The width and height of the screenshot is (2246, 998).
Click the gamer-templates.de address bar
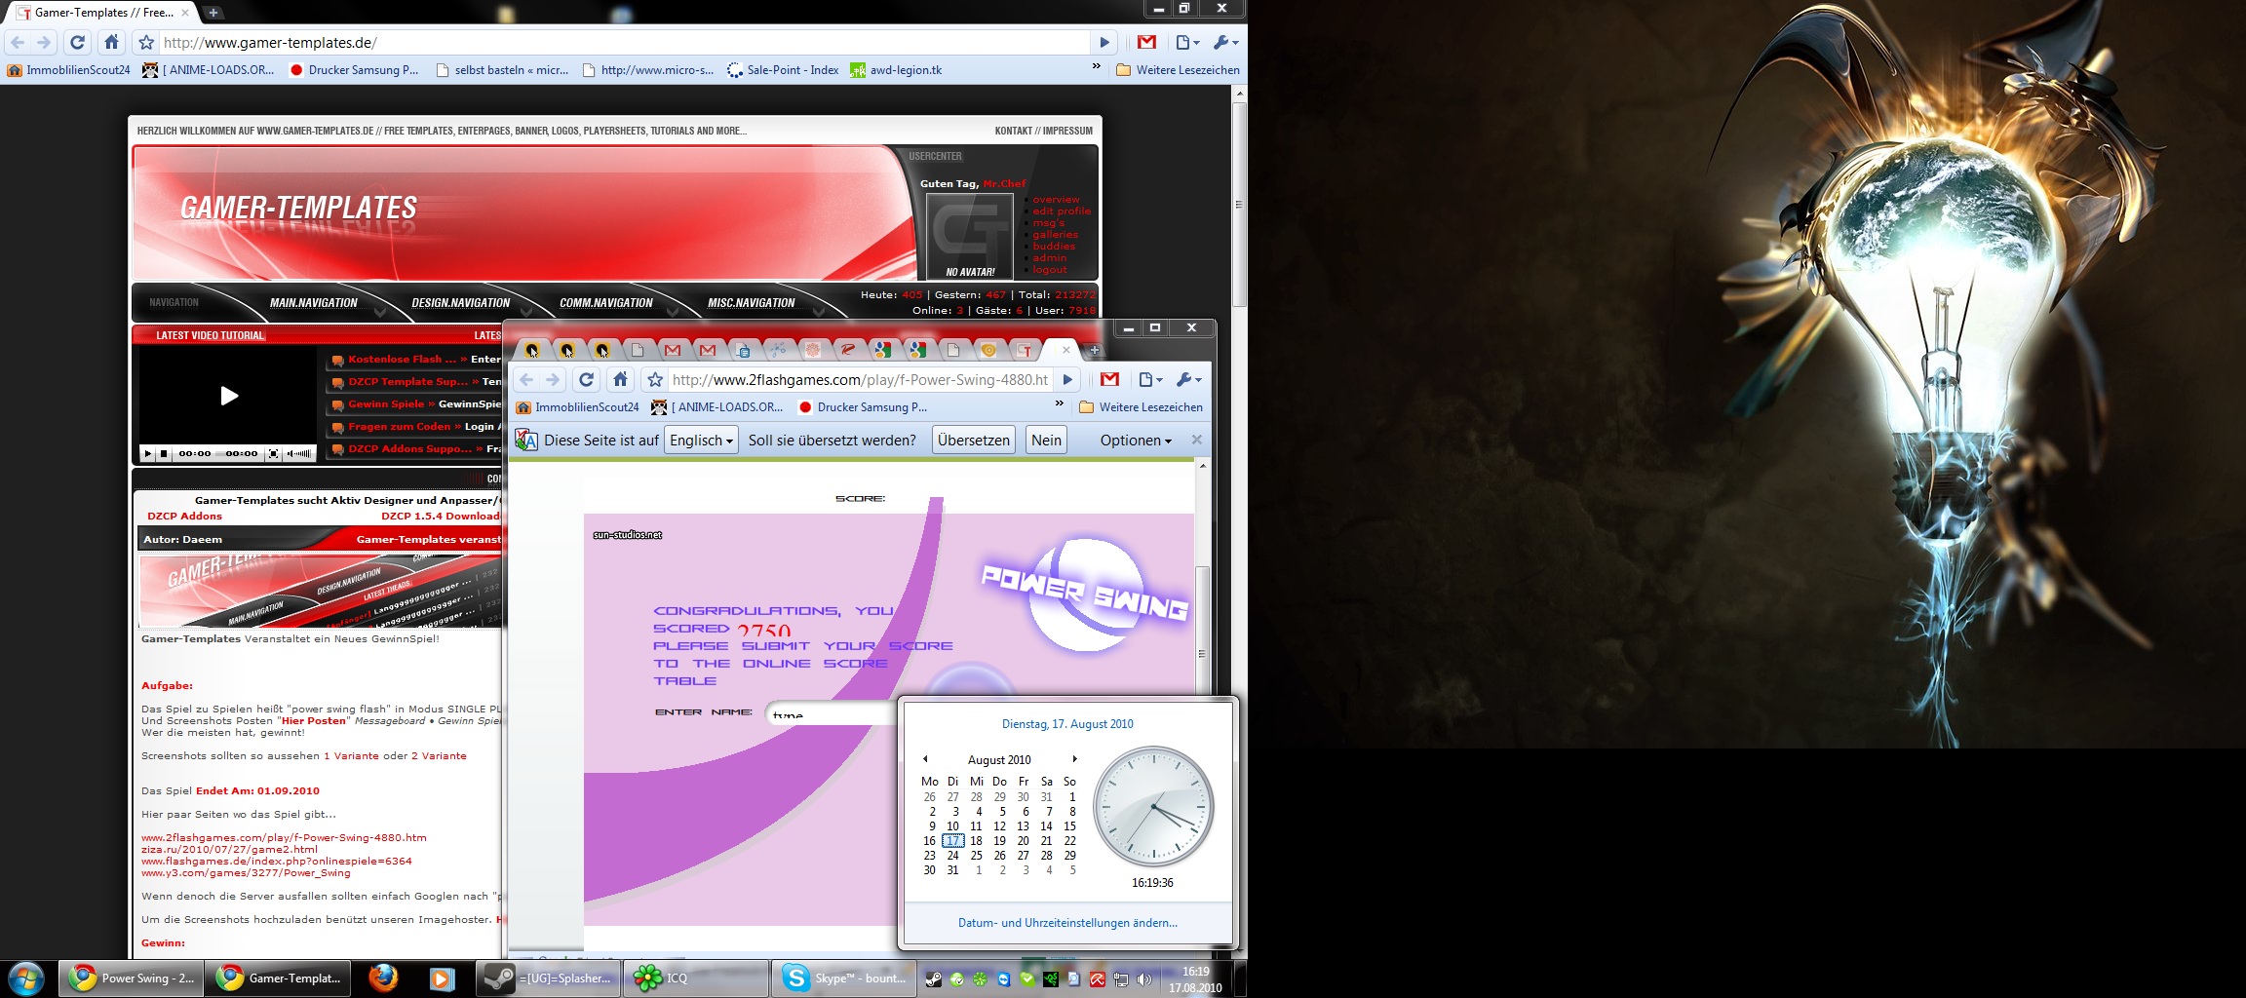[624, 43]
